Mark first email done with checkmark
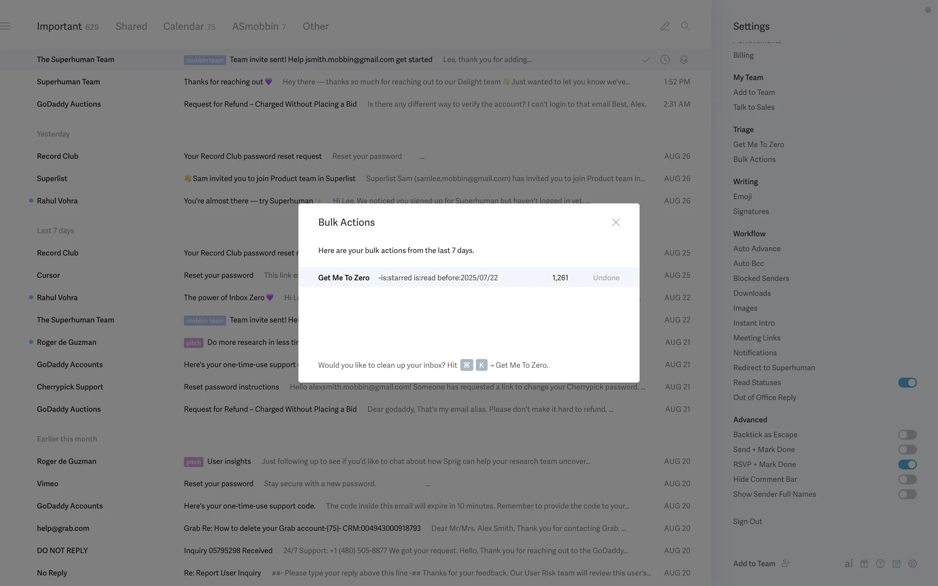Screen dimensions: 938x586 pyautogui.click(x=646, y=60)
